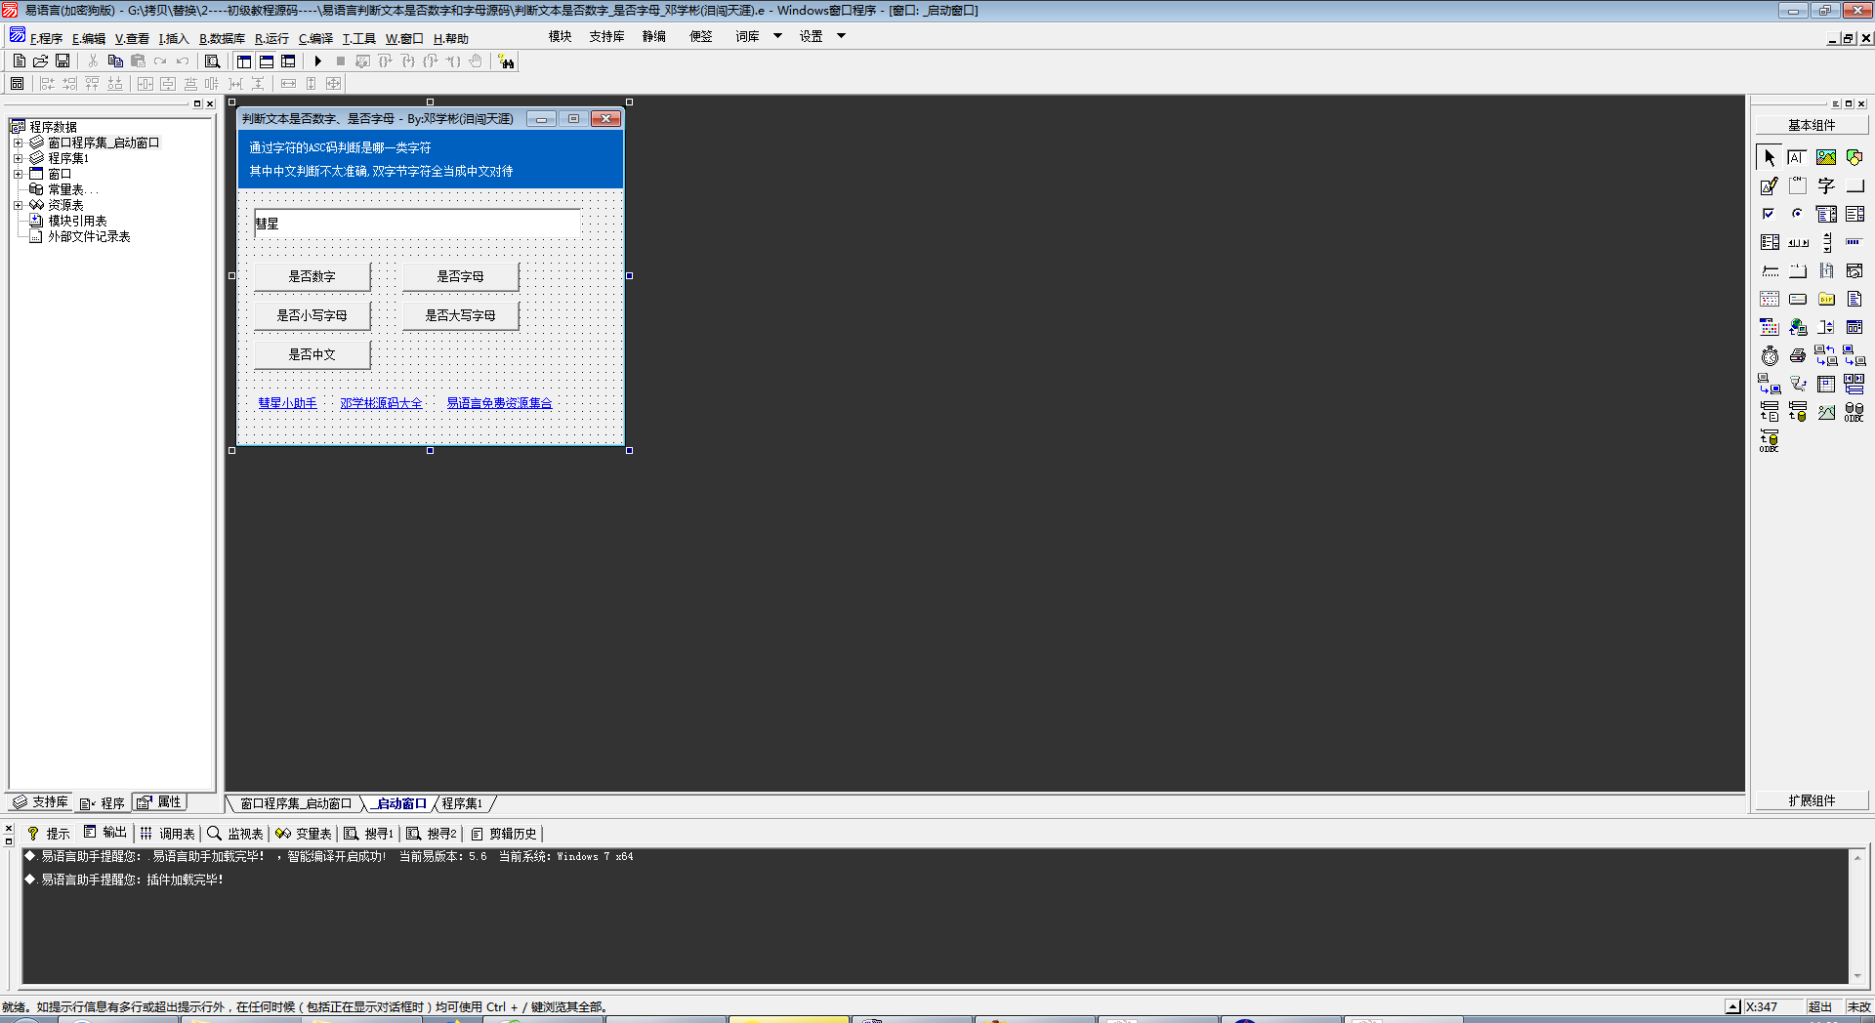1875x1023 pixels.
Task: Open the 监视表 output panel tab
Action: (x=235, y=834)
